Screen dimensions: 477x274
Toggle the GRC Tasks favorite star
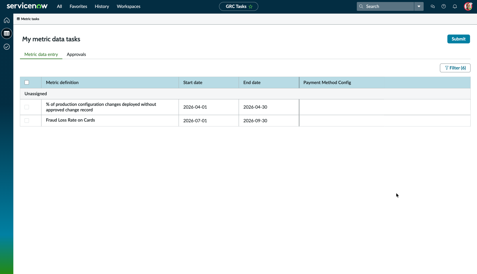click(x=250, y=7)
